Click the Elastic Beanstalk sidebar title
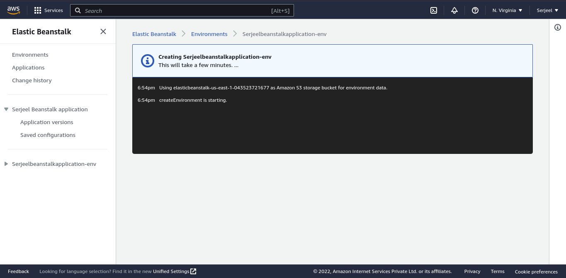Viewport: 566px width, 278px height. point(41,31)
